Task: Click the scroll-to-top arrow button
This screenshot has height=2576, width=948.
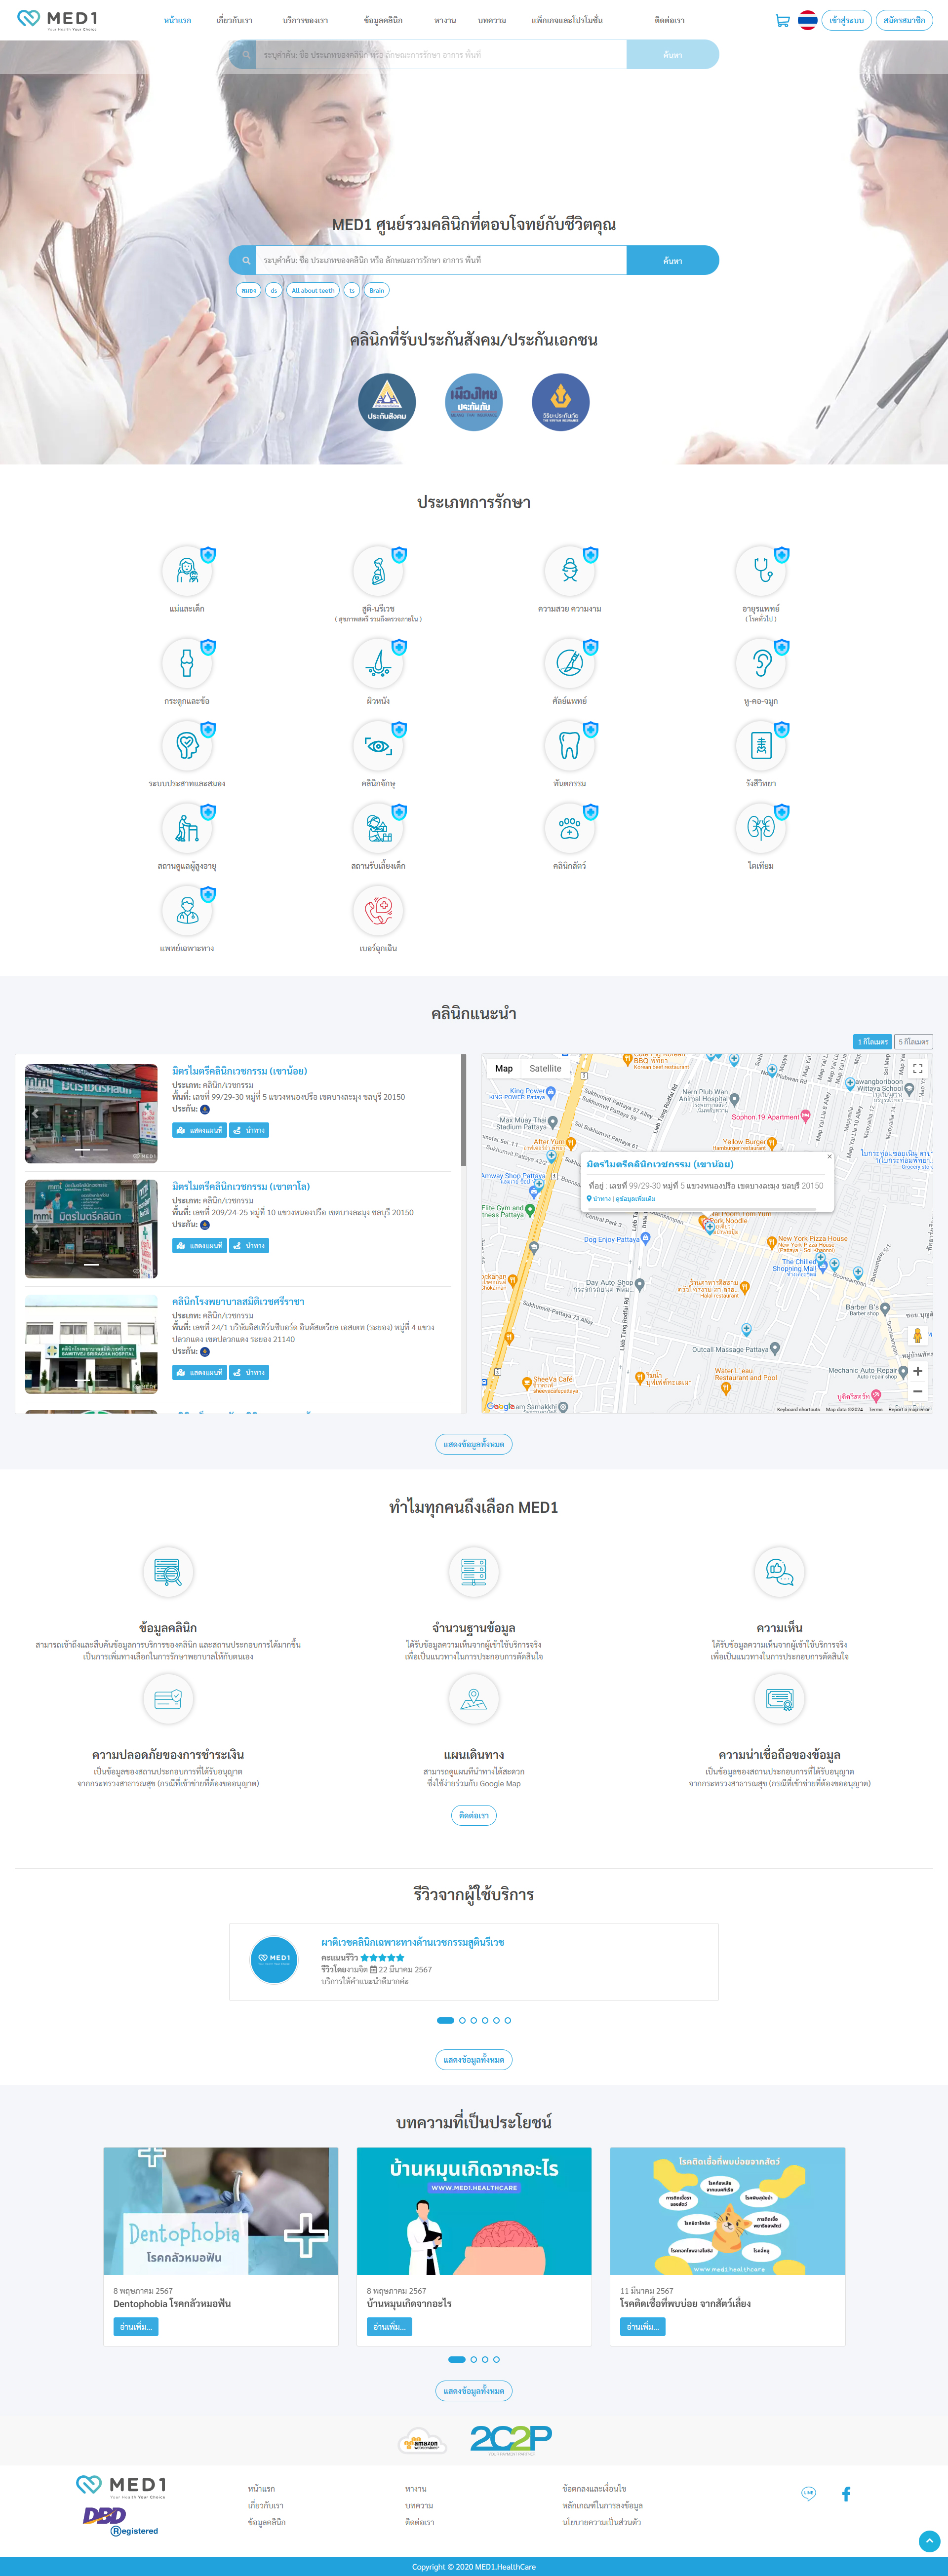Action: [x=929, y=2541]
